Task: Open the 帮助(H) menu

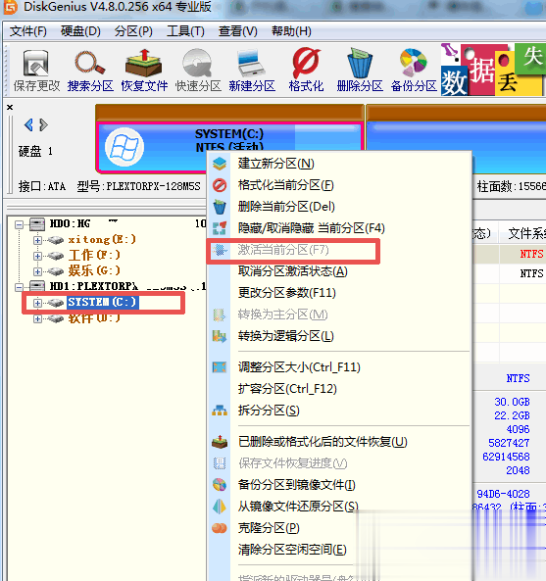Action: click(291, 31)
